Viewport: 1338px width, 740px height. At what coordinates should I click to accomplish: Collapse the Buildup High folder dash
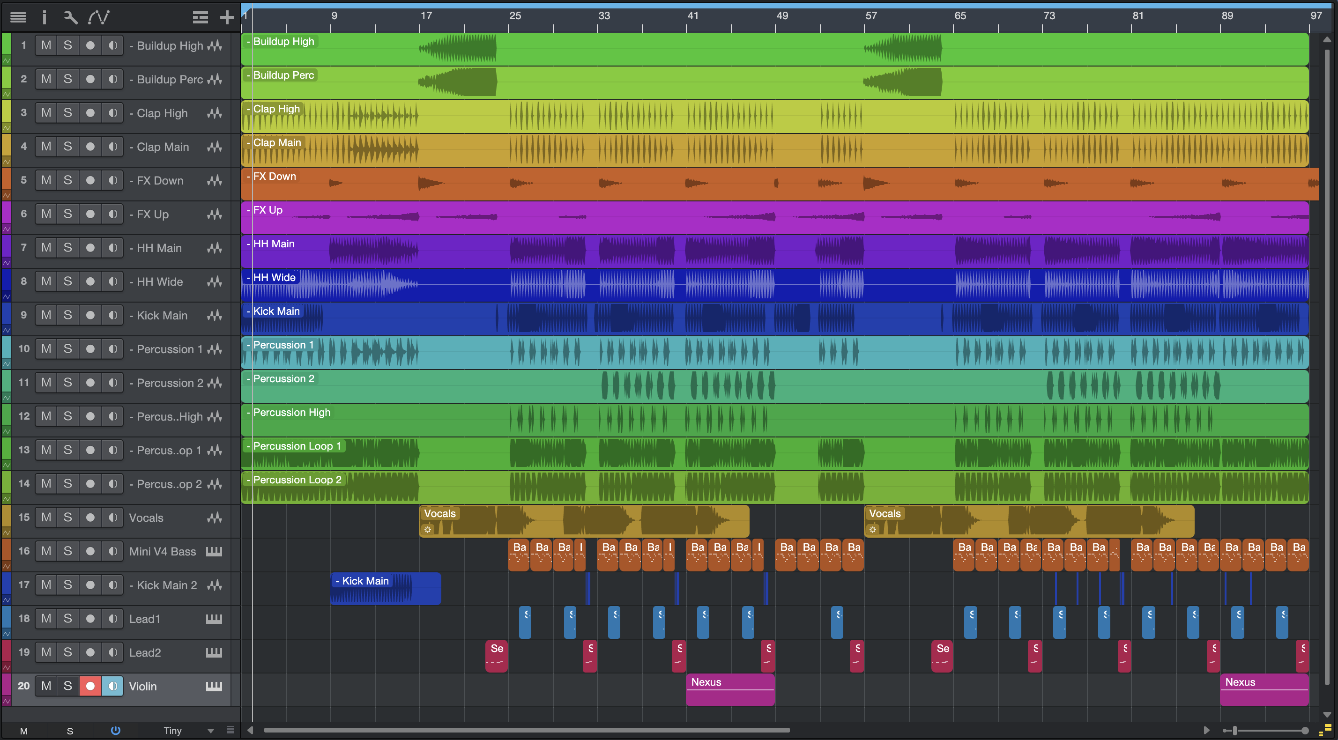point(131,46)
